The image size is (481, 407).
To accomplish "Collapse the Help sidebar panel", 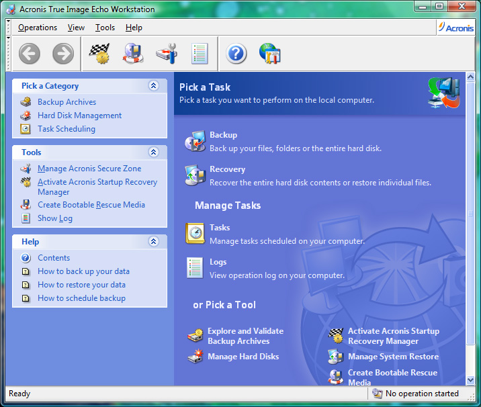I will tap(153, 242).
